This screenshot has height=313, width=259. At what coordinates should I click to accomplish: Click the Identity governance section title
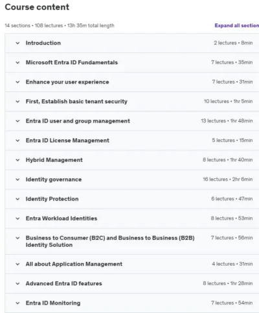(54, 180)
